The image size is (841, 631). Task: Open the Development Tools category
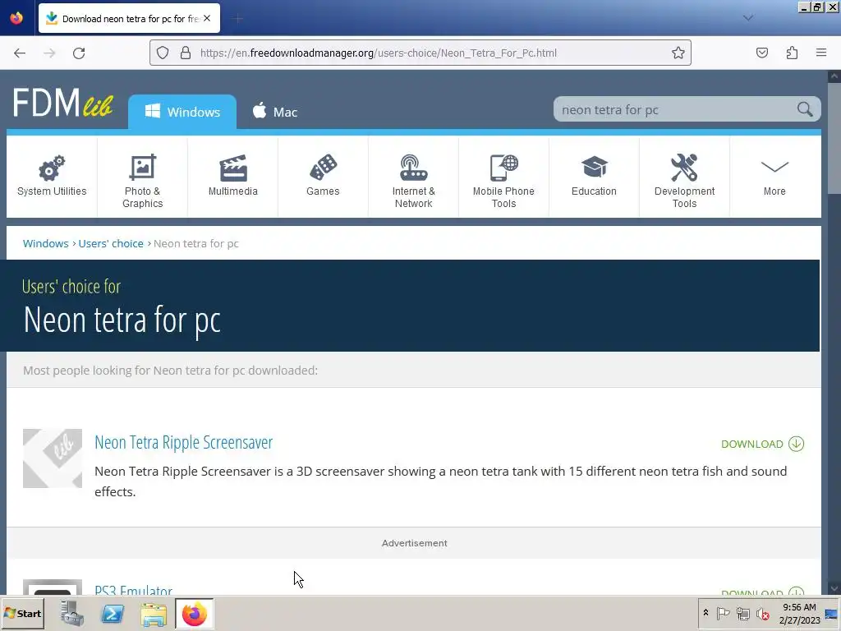pos(684,176)
